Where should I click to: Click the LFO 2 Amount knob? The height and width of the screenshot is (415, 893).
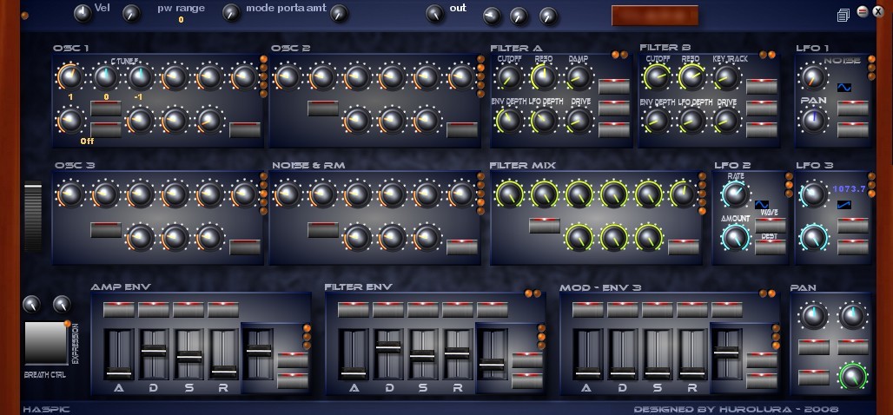pyautogui.click(x=735, y=238)
